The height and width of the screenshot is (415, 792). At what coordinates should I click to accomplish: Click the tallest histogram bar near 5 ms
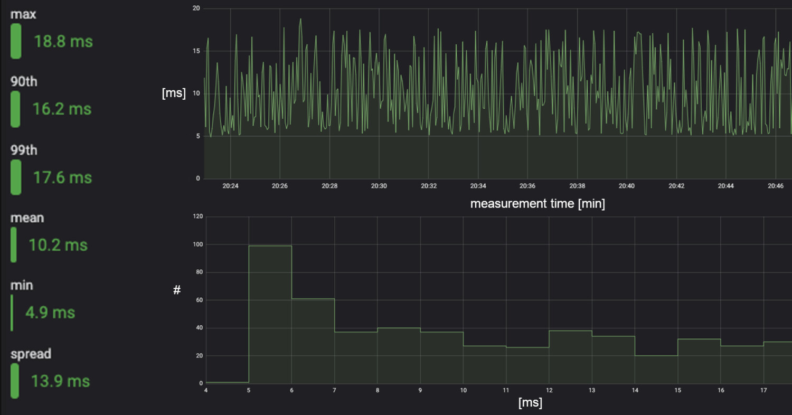click(270, 314)
